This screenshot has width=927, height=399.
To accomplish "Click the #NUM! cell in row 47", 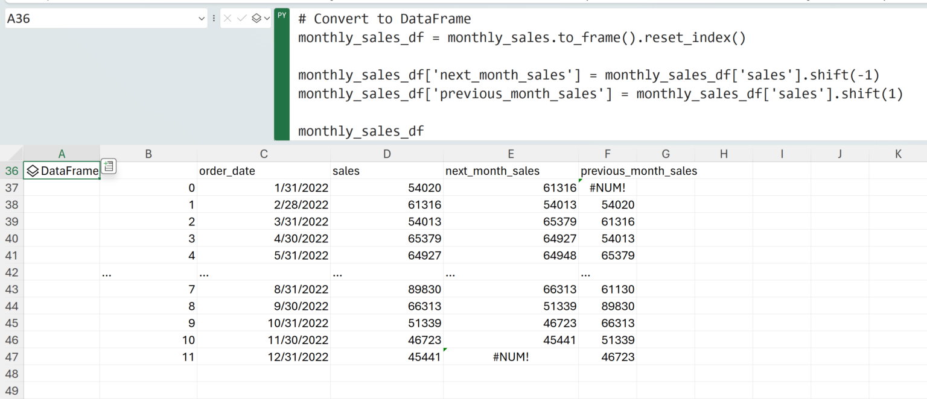I will point(511,357).
